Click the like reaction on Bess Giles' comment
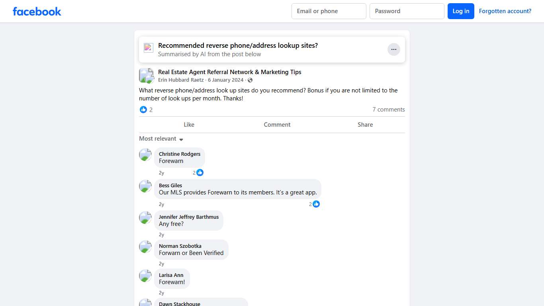Image resolution: width=544 pixels, height=306 pixels. coord(316,204)
